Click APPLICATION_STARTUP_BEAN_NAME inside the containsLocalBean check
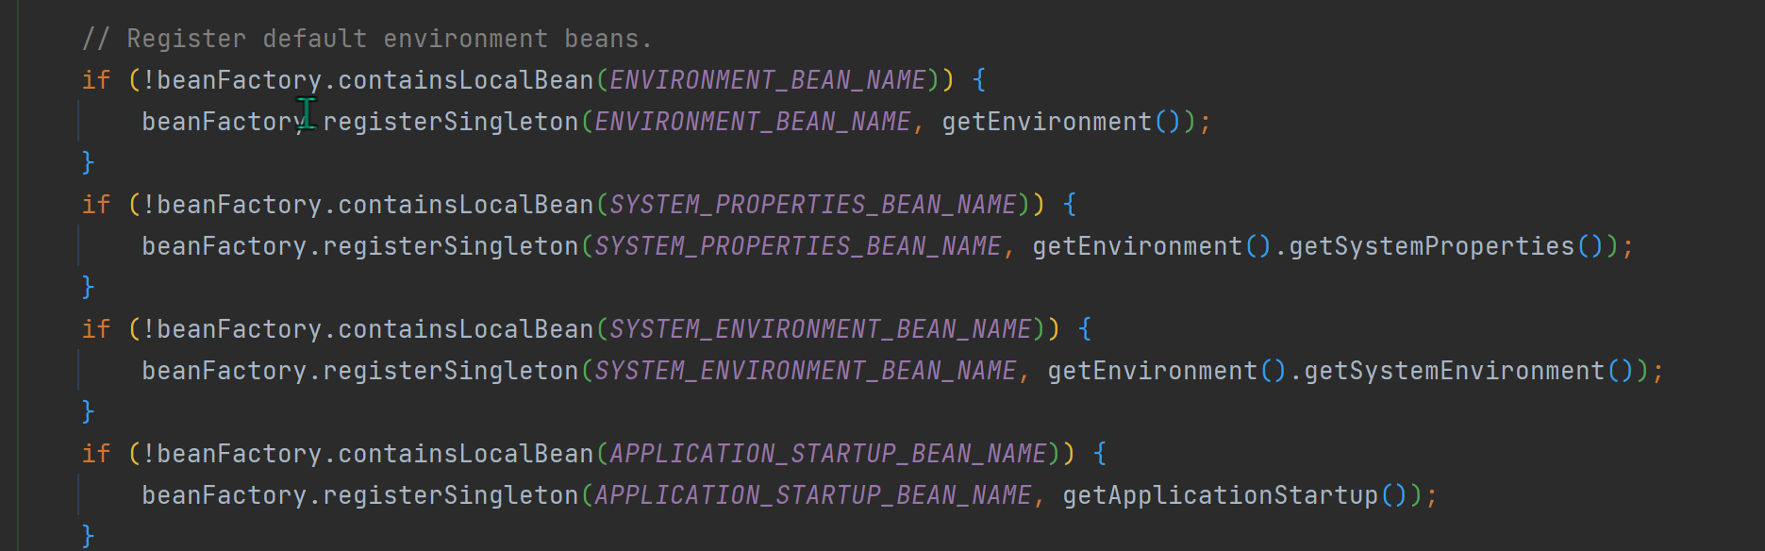 click(x=828, y=454)
